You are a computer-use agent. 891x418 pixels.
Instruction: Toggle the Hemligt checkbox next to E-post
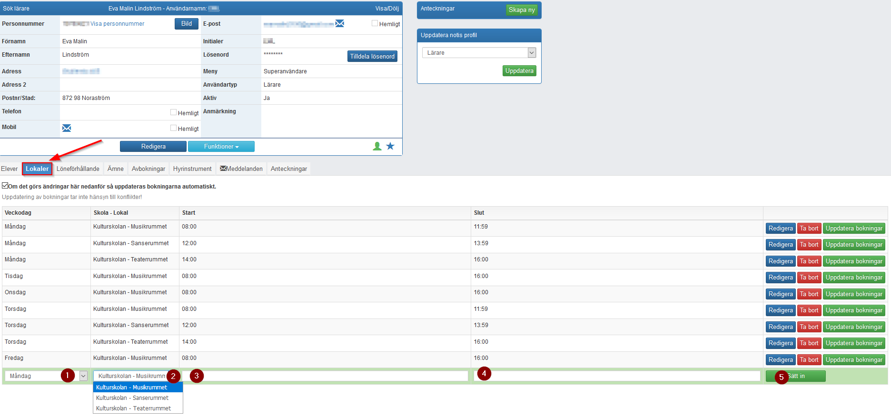[x=375, y=23]
